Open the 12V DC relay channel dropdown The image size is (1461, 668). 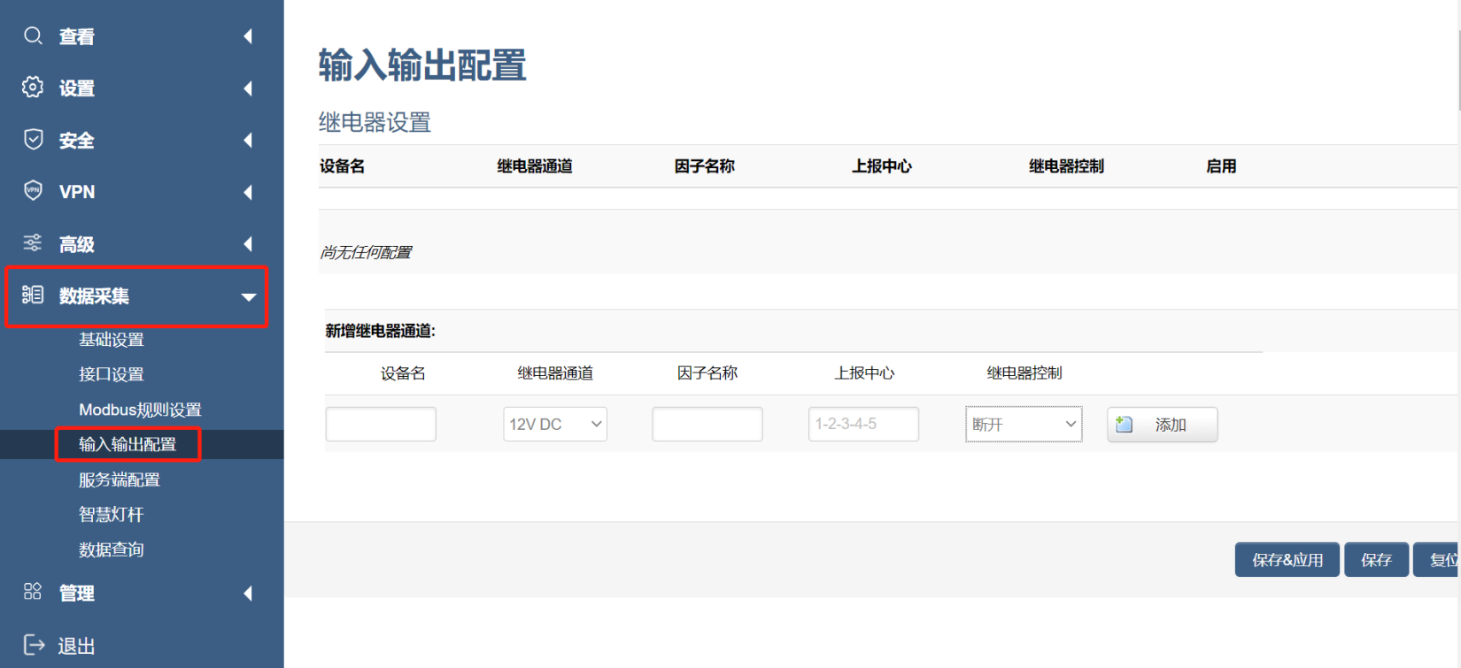(555, 424)
